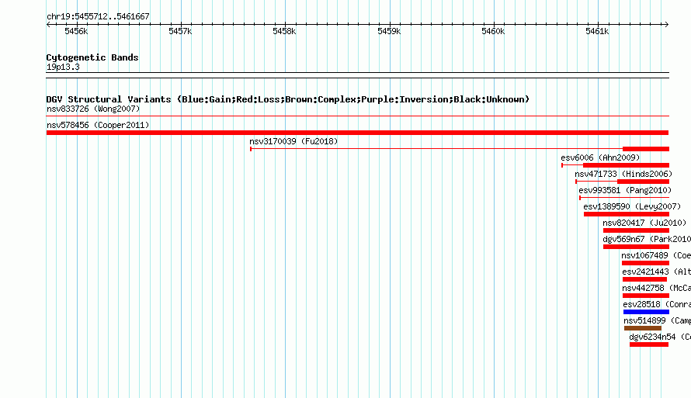The width and height of the screenshot is (691, 398).
Task: Click the left arrowhead of the ruler
Action: coord(49,24)
